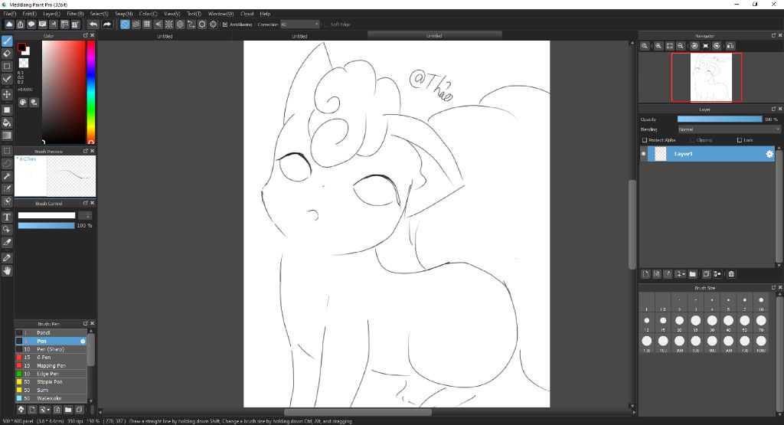Toggle the Protect Alpha checkbox
The width and height of the screenshot is (784, 425).
pyautogui.click(x=645, y=140)
